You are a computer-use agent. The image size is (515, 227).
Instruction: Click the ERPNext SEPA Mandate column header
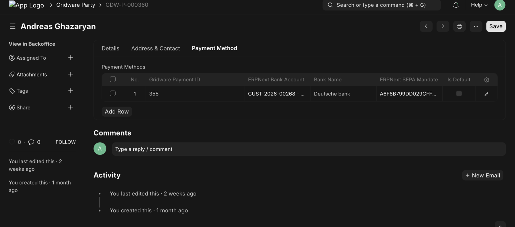tap(409, 80)
